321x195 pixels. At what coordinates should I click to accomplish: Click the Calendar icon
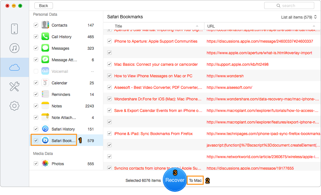(45, 83)
